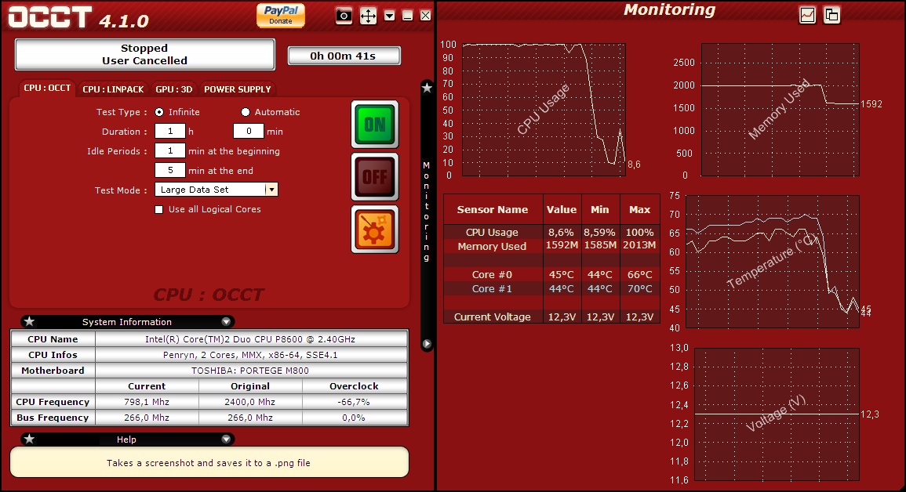Open settings with the orange gear icon

click(x=375, y=230)
